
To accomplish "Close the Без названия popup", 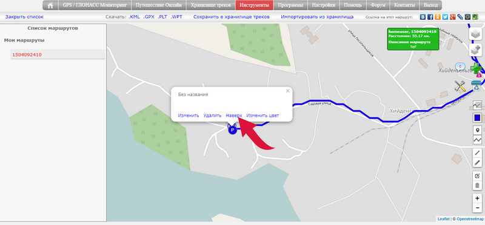I will tap(287, 91).
